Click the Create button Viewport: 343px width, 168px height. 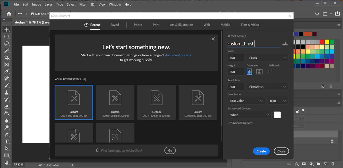[261, 151]
